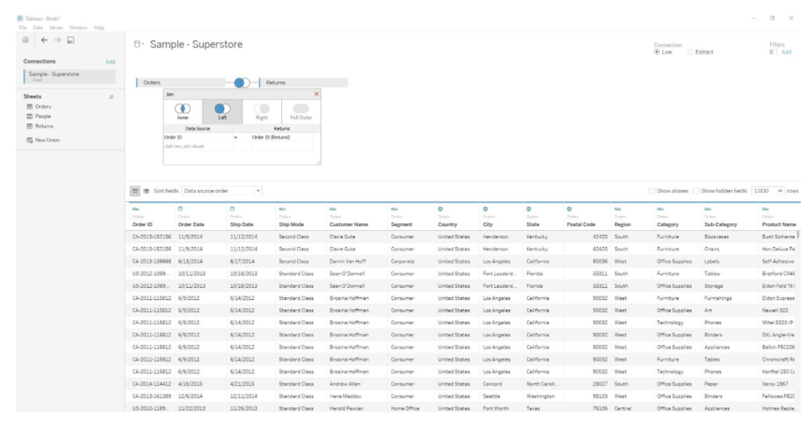The height and width of the screenshot is (428, 811).
Task: Enable the Show aliases checkbox
Action: click(651, 191)
